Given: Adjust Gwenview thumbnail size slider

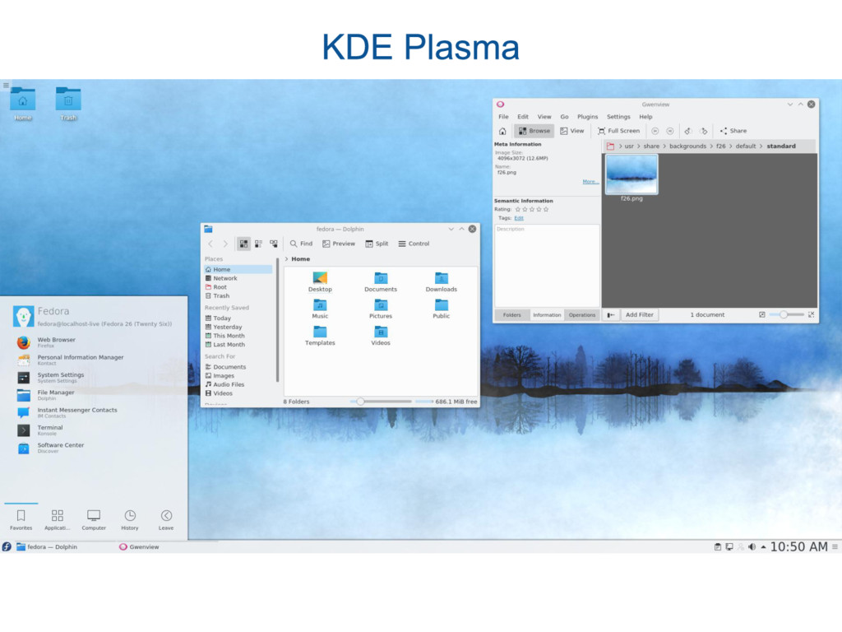Looking at the screenshot, I should click(784, 315).
